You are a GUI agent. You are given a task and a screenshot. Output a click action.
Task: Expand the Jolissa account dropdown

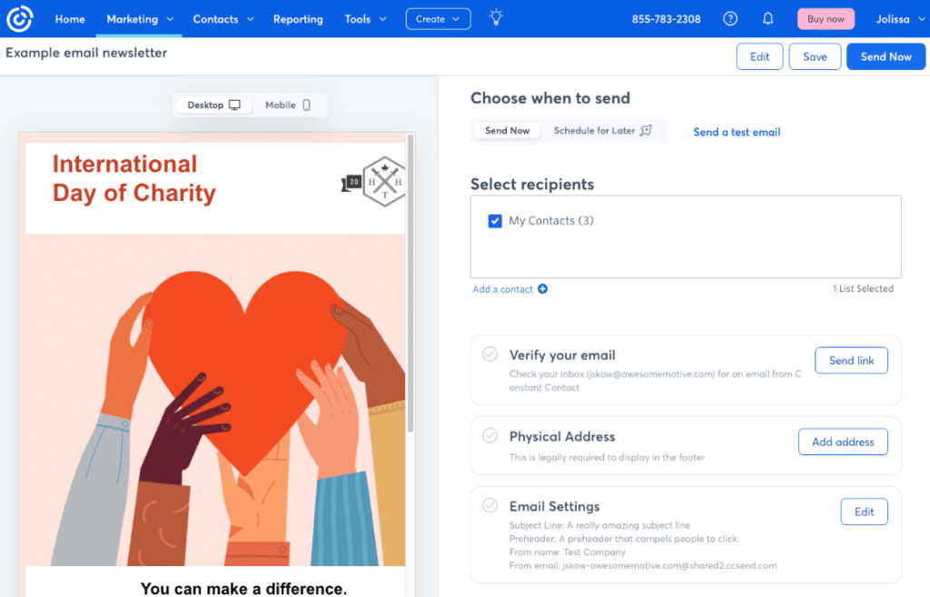point(899,18)
